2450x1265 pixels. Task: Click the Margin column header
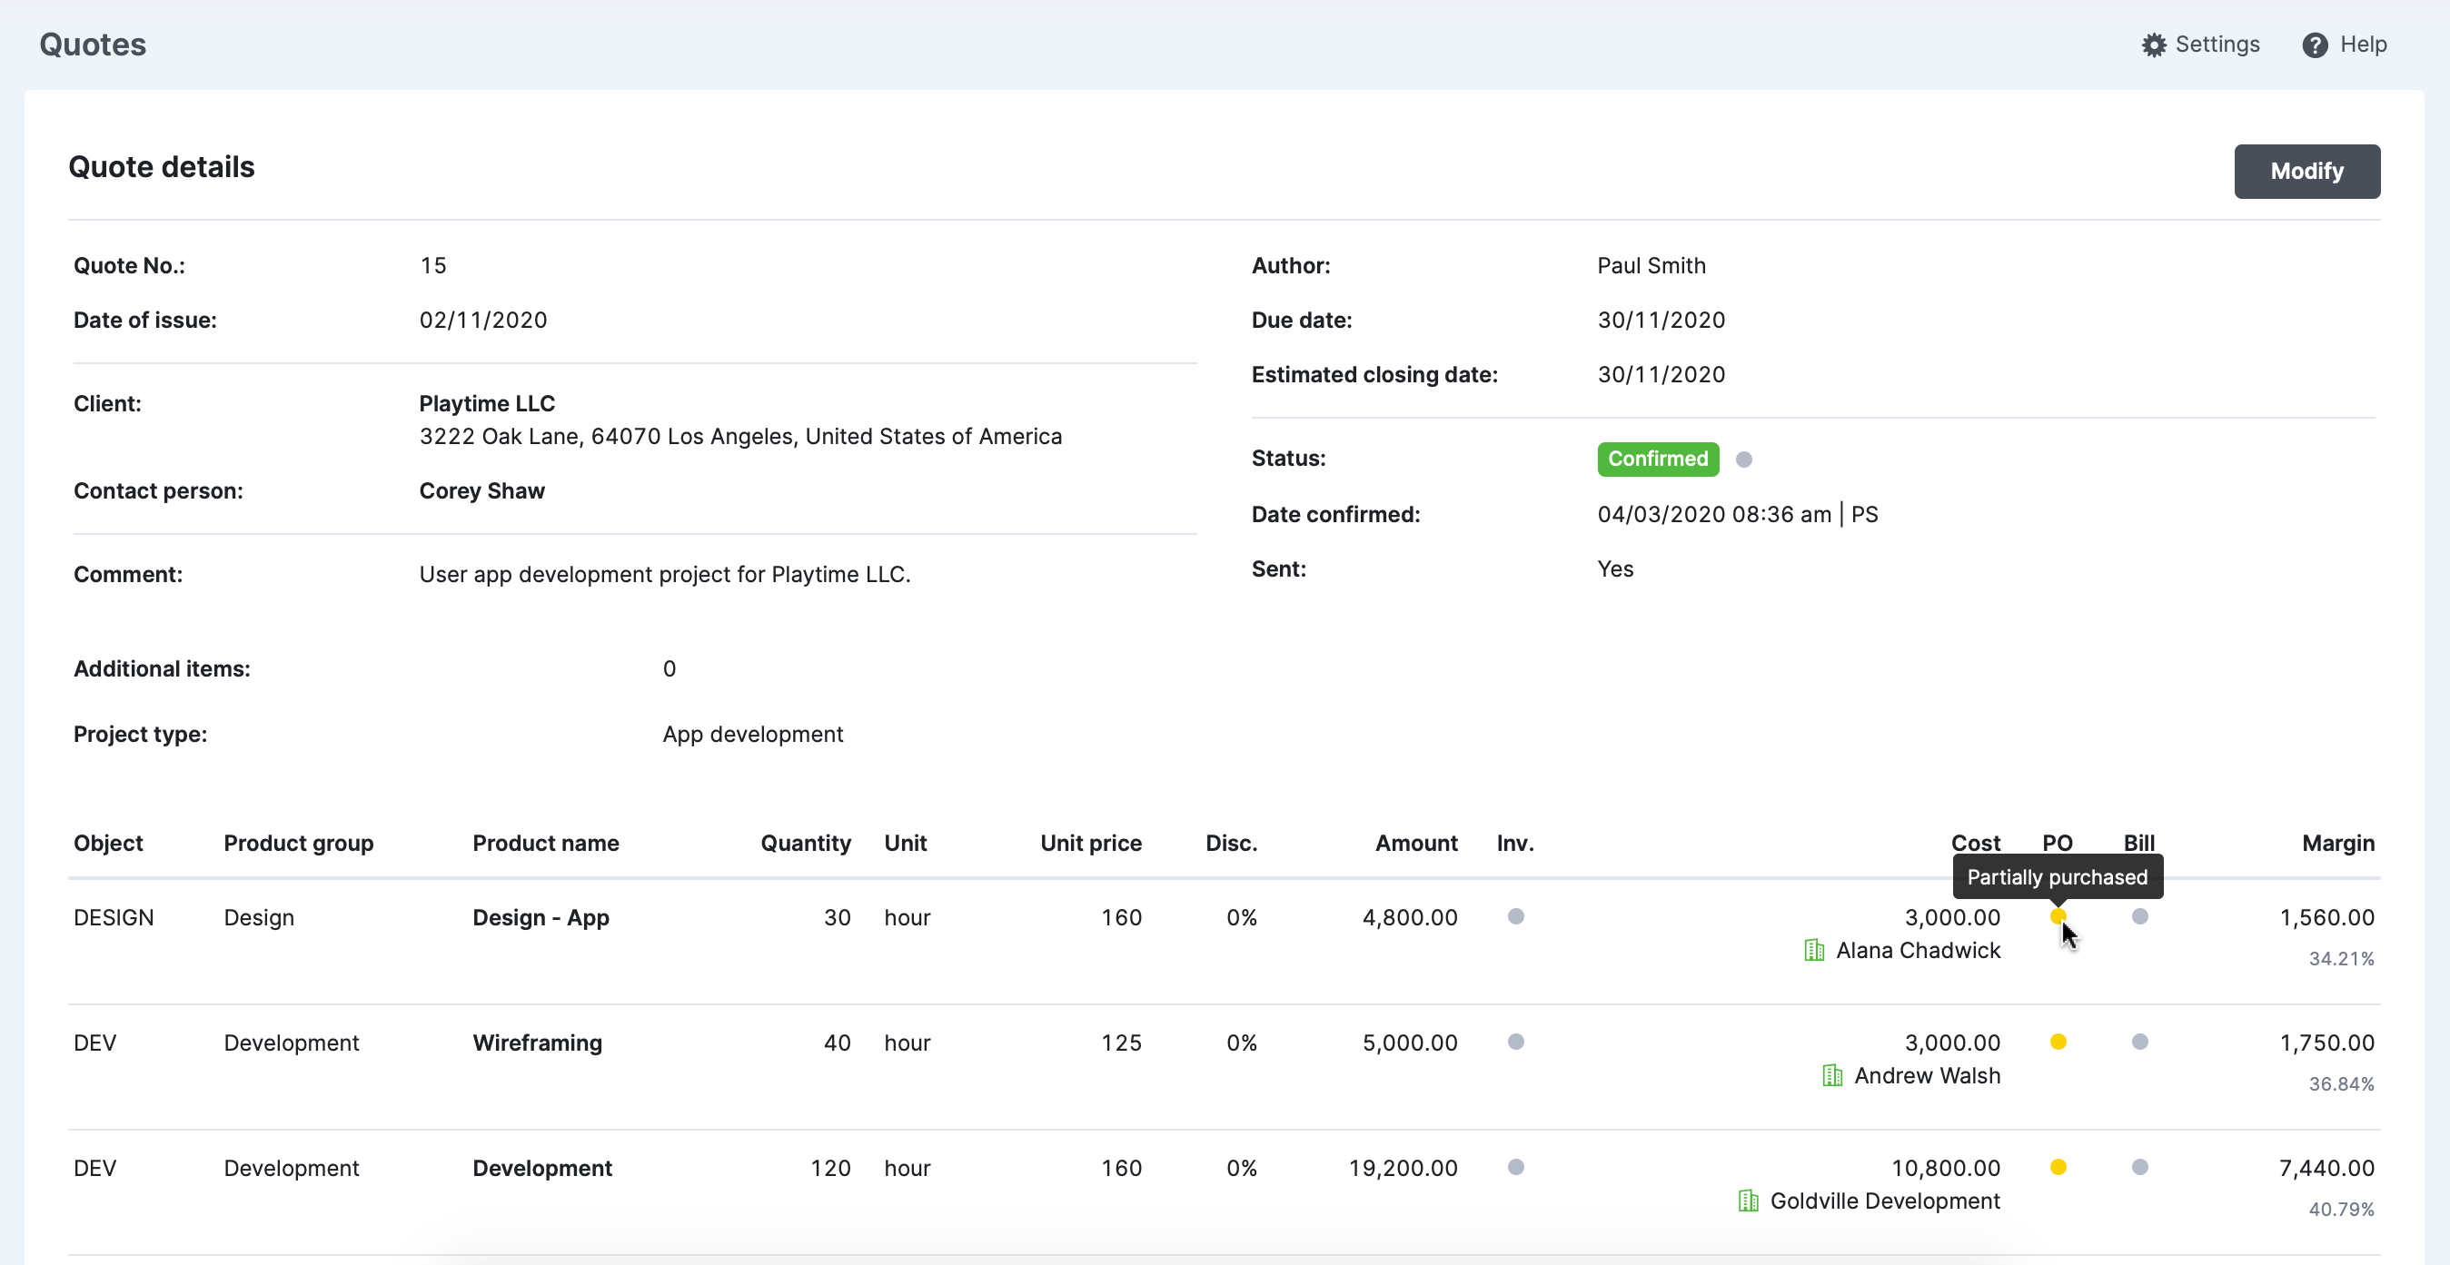tap(2337, 844)
